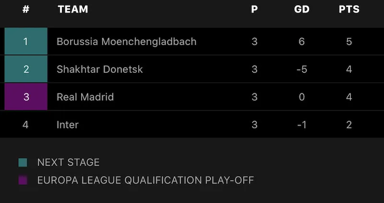
Task: Click the purple Europa League legend square
Action: 23,180
